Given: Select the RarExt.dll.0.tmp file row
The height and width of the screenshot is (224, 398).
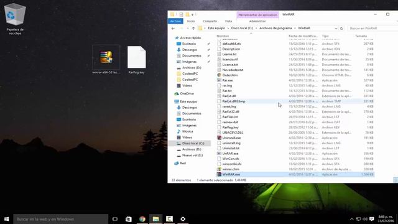Looking at the screenshot, I should (x=295, y=101).
